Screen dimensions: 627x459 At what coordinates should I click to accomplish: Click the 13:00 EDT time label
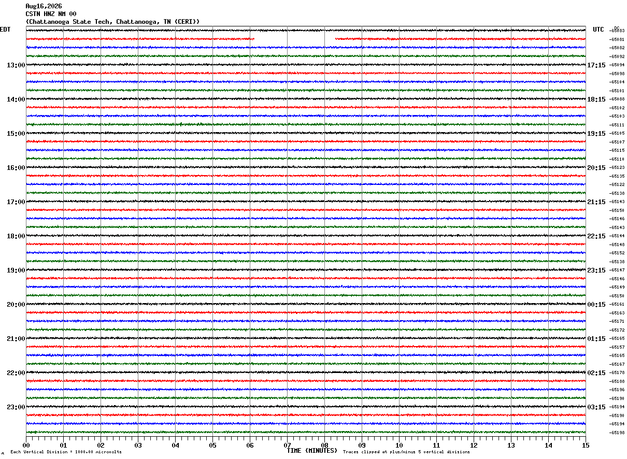[16, 65]
